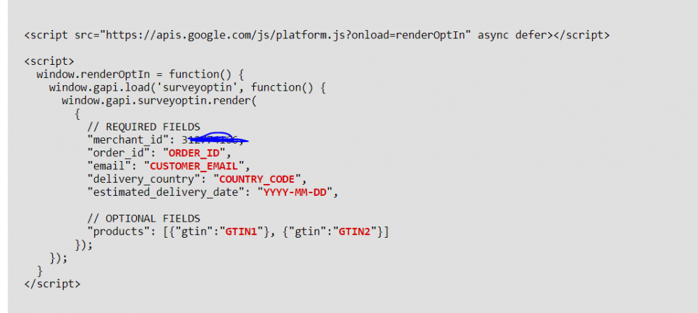Select the YYYY-MM-DD date placeholder
Image resolution: width=698 pixels, height=313 pixels.
pyautogui.click(x=295, y=193)
